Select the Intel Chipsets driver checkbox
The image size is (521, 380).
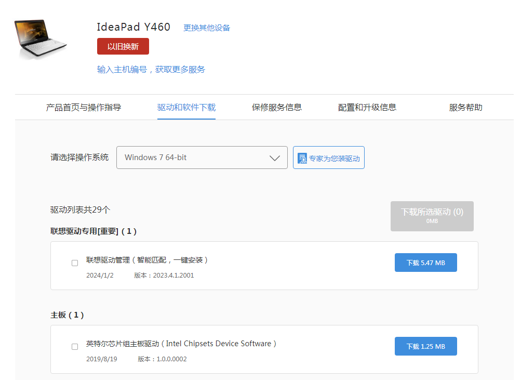tap(75, 347)
